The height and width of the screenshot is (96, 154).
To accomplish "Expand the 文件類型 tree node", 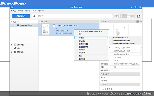I will [x=12, y=45].
